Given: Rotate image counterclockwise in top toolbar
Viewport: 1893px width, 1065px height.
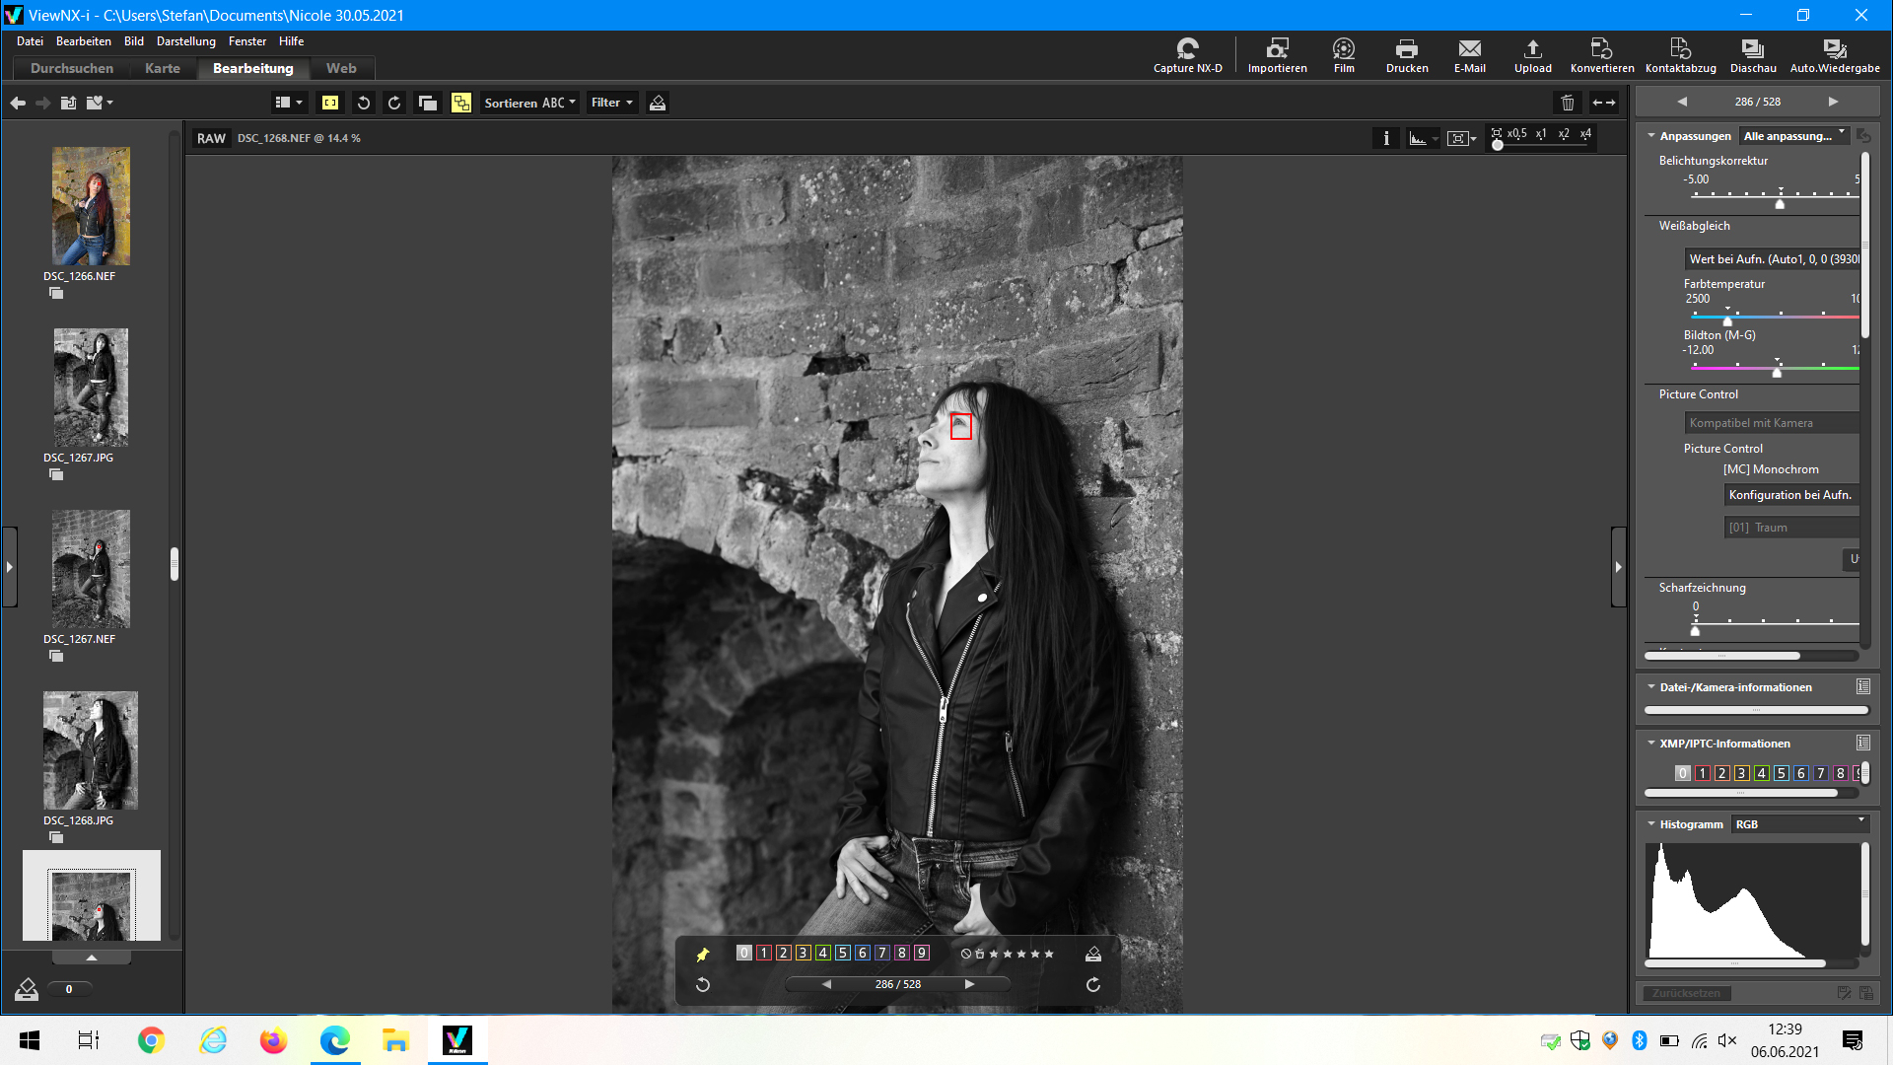Looking at the screenshot, I should pyautogui.click(x=363, y=103).
